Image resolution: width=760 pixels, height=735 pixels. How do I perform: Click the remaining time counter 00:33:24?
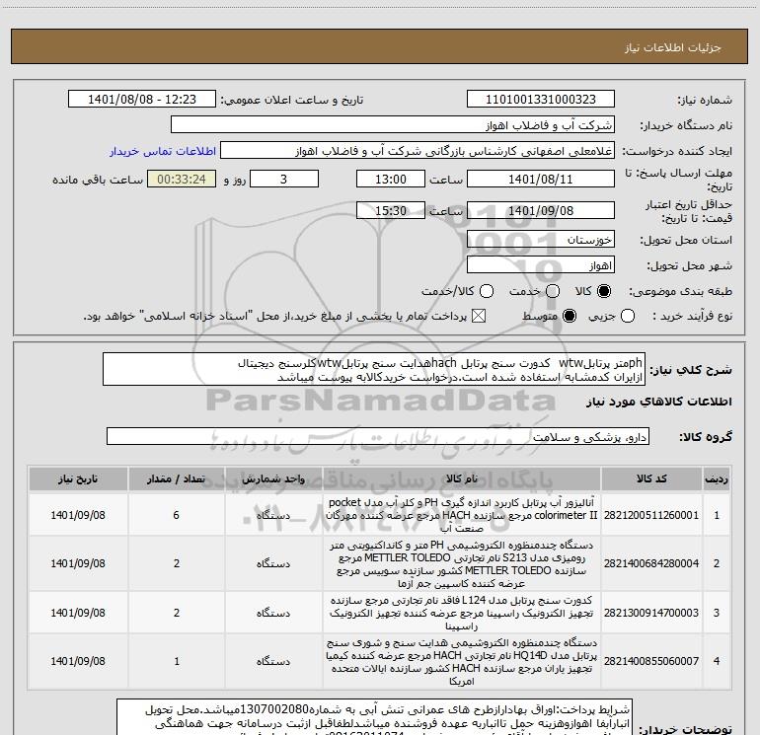[x=182, y=179]
